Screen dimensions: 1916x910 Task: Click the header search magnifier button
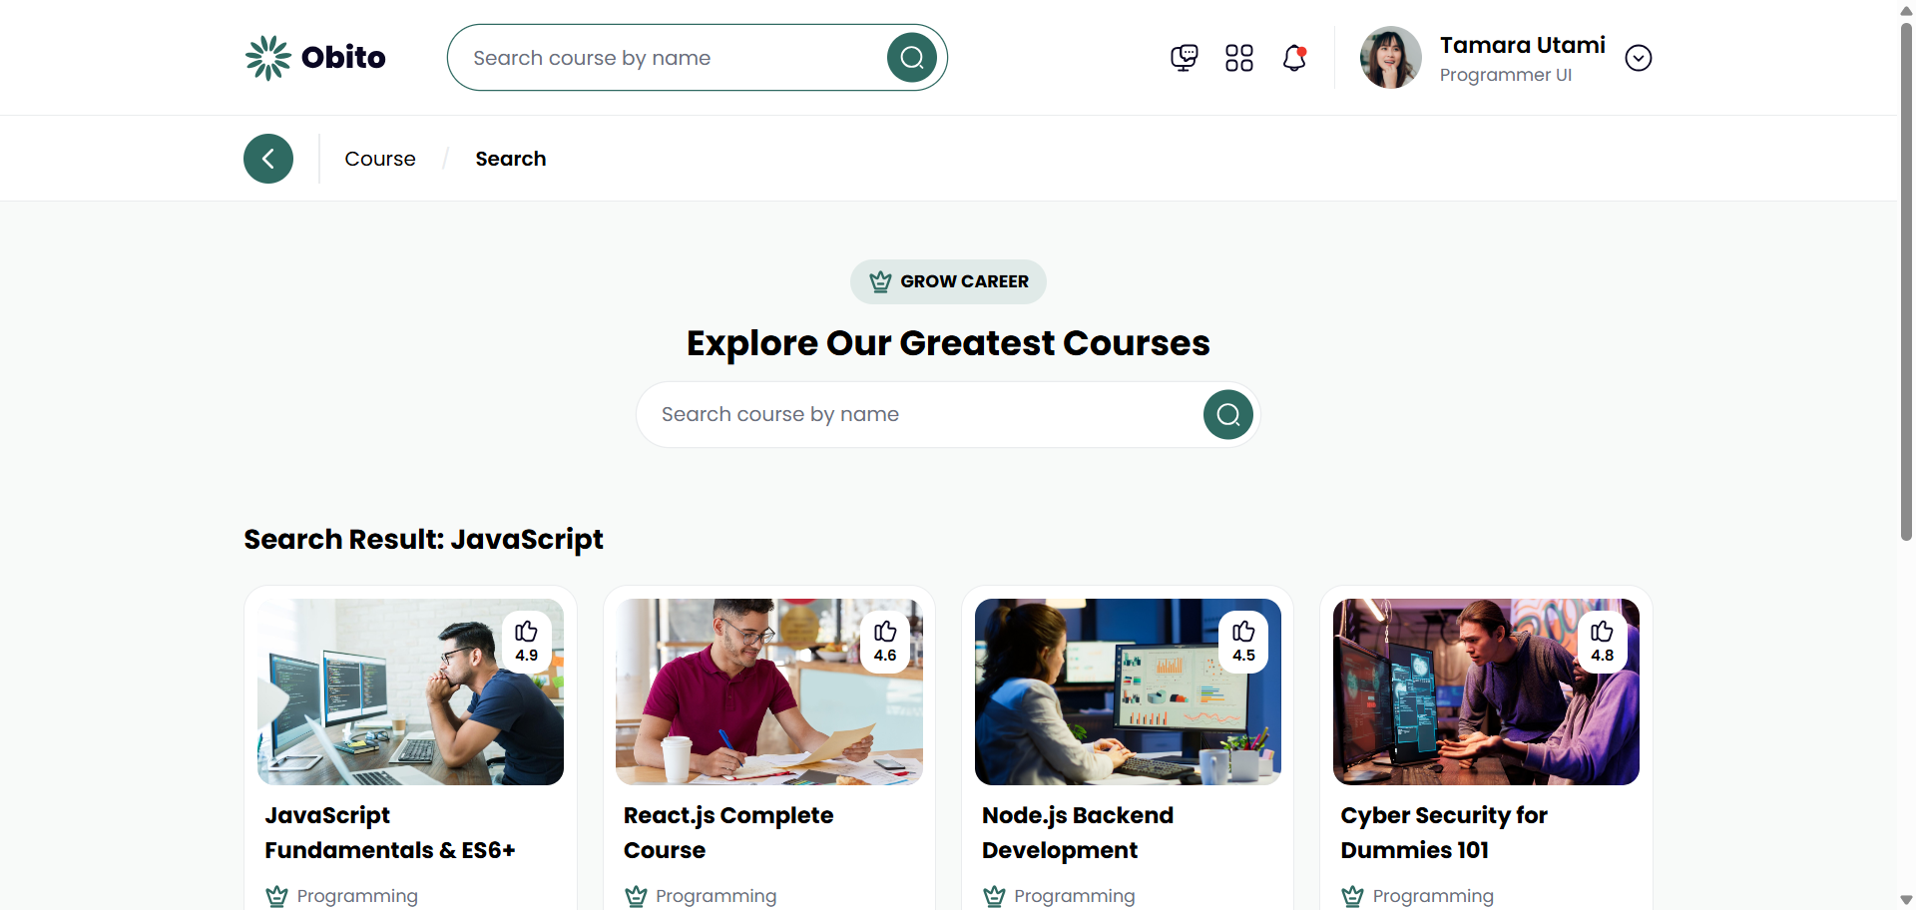[911, 58]
